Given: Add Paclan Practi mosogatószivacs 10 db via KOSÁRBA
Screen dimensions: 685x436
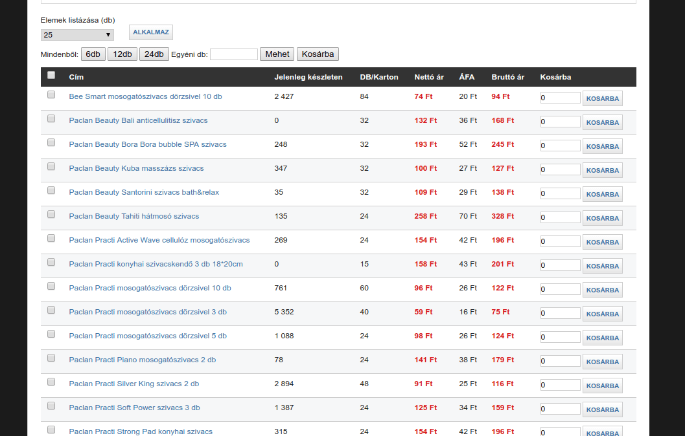Looking at the screenshot, I should tap(603, 290).
